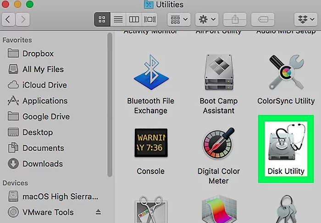This screenshot has width=321, height=223.
Task: Click the Edit Tags toolbar button
Action: coord(263,19)
